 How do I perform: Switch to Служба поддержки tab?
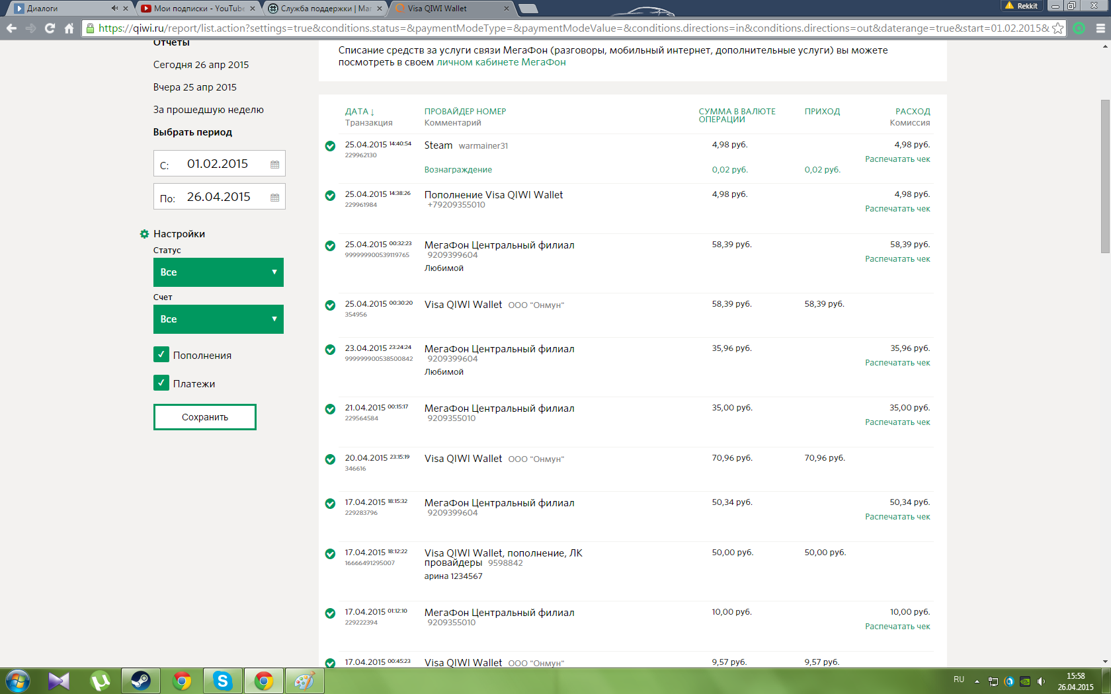(325, 9)
